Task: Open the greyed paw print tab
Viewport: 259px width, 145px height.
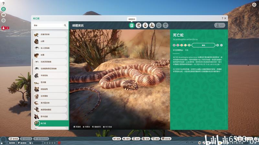Action: tap(159, 25)
